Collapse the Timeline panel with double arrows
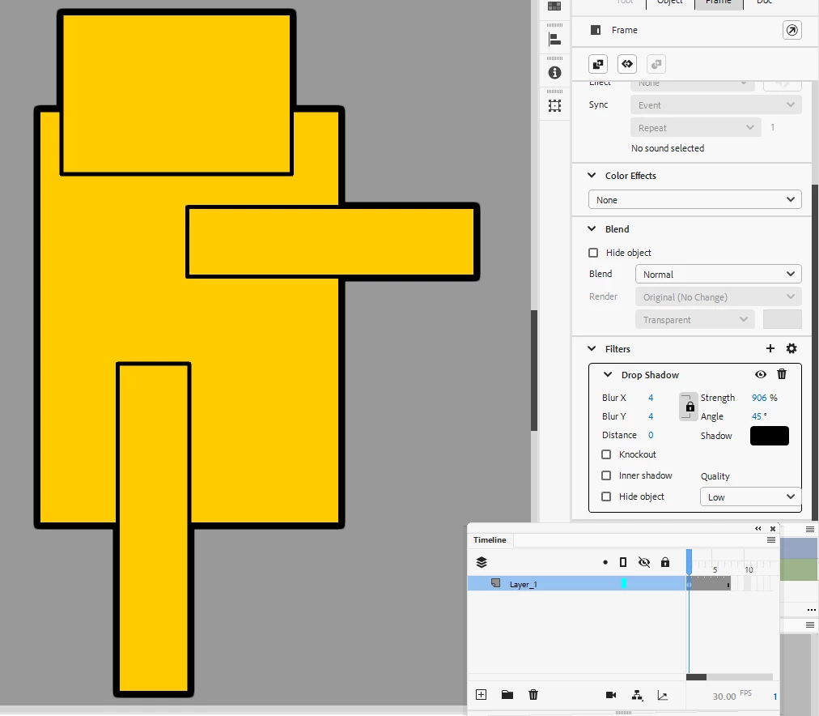The image size is (819, 716). 757,528
